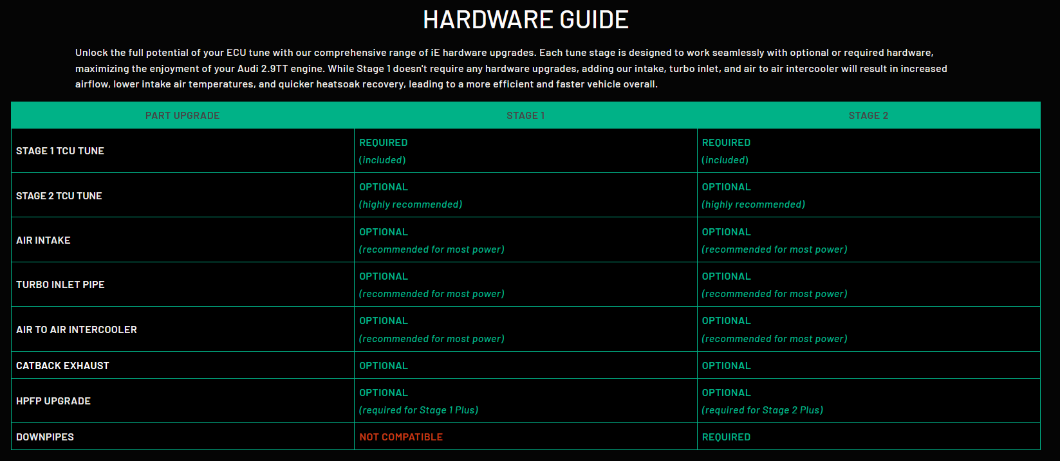Click the "required for Stage 2 Plus" note
The image size is (1060, 461).
pyautogui.click(x=762, y=410)
